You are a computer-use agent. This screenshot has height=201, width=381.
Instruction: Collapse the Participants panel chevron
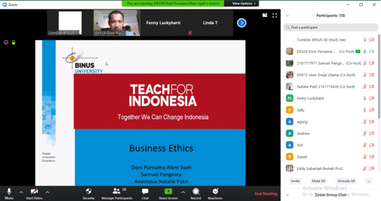(x=287, y=16)
